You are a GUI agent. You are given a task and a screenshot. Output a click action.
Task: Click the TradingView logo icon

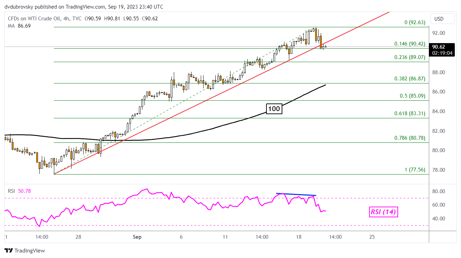tap(9, 250)
